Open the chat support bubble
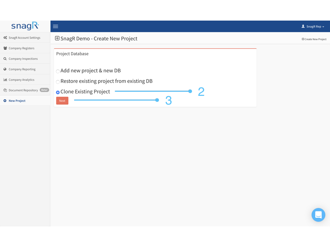This screenshot has height=247, width=330. click(318, 215)
